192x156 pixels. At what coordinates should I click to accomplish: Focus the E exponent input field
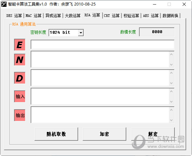click(x=103, y=45)
